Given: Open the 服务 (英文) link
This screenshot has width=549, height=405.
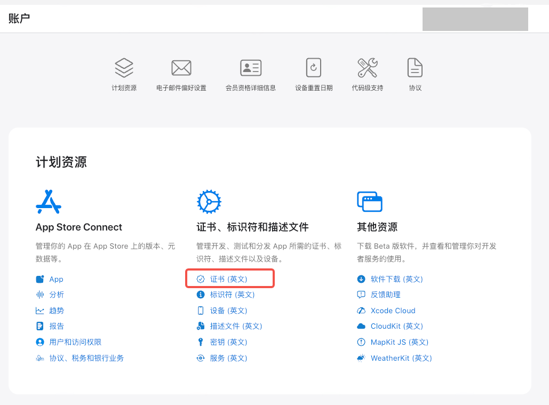Looking at the screenshot, I should 229,358.
